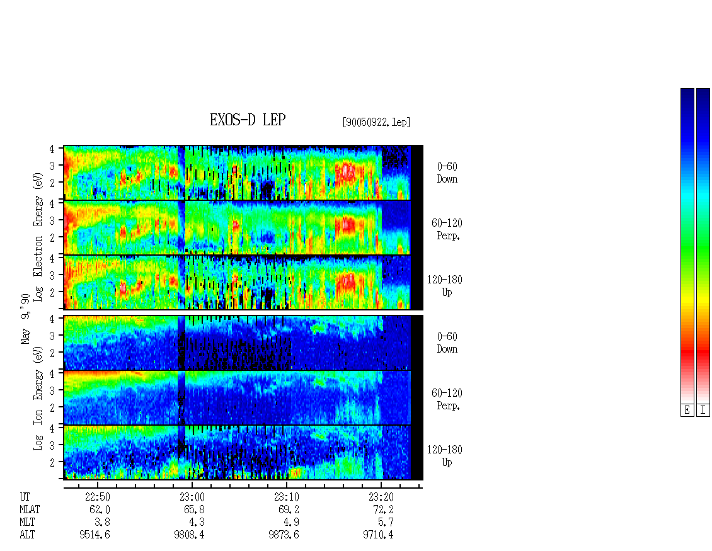Click the MLAT value 72.2
712x551 pixels.
[x=383, y=509]
